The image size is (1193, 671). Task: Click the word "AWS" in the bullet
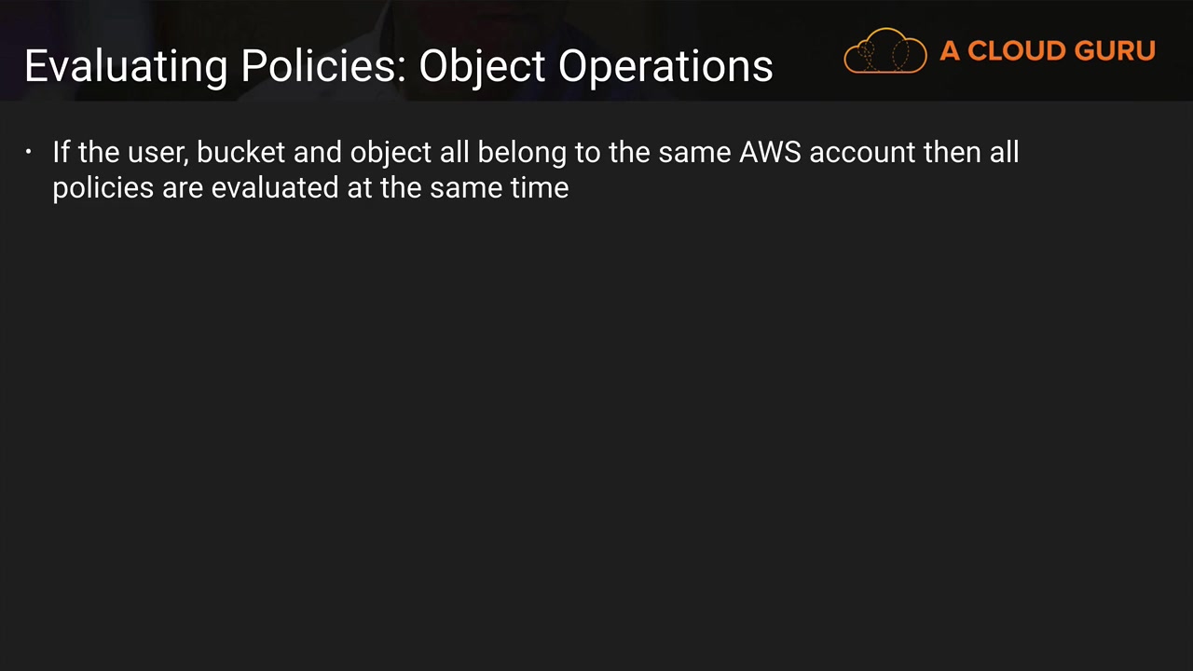point(770,152)
